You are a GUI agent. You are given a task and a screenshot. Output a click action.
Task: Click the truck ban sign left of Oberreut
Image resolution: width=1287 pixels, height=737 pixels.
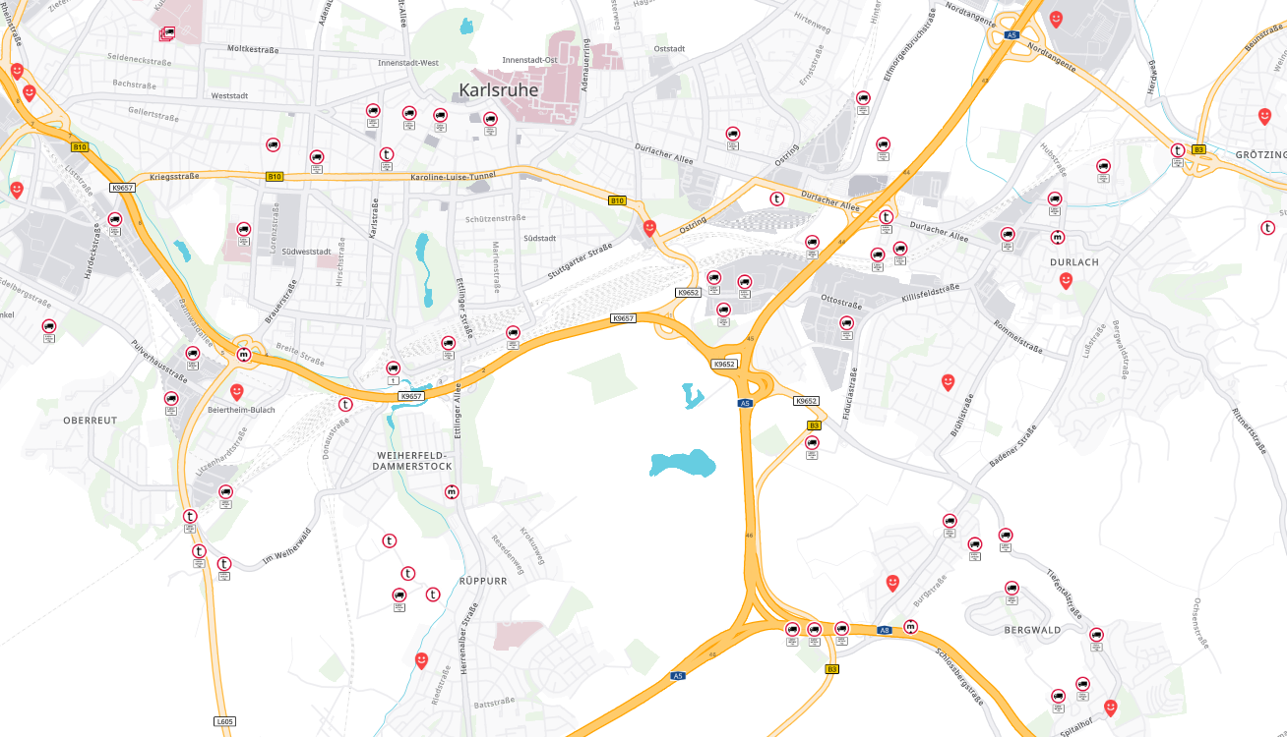(x=48, y=326)
